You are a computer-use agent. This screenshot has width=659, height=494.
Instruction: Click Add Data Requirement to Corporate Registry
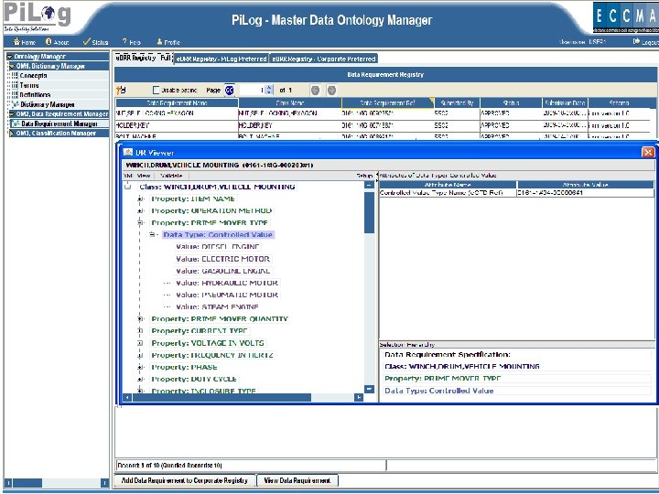pos(185,480)
